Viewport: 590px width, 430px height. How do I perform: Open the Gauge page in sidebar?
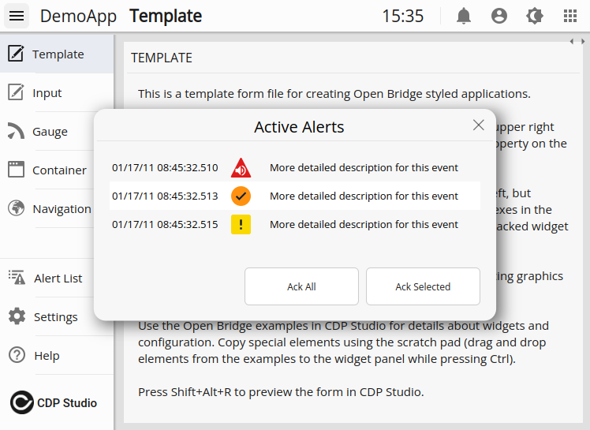pos(50,132)
